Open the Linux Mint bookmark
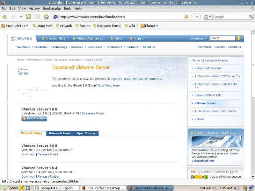The width and height of the screenshot is (255, 191). (x=43, y=26)
